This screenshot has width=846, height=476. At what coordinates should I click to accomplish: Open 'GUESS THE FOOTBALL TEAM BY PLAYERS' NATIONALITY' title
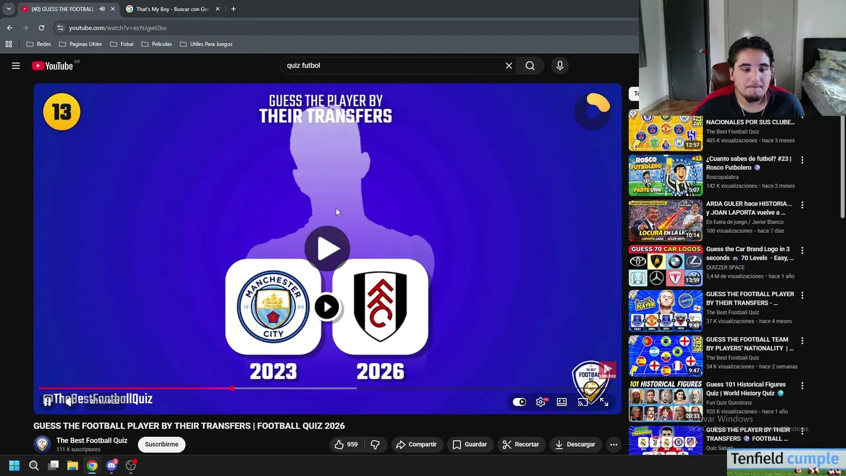750,344
